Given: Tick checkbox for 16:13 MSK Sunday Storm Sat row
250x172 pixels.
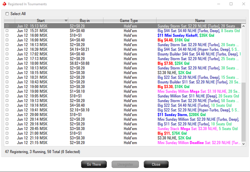Looking at the screenshot, I should [x=7, y=45].
